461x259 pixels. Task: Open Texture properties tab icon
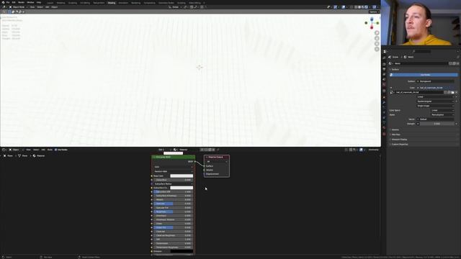click(x=384, y=134)
